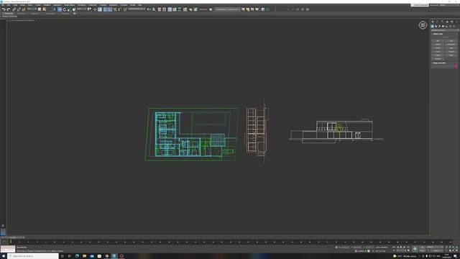Open the Curve Editor from toolbar
460x259 pixels.
175,9
